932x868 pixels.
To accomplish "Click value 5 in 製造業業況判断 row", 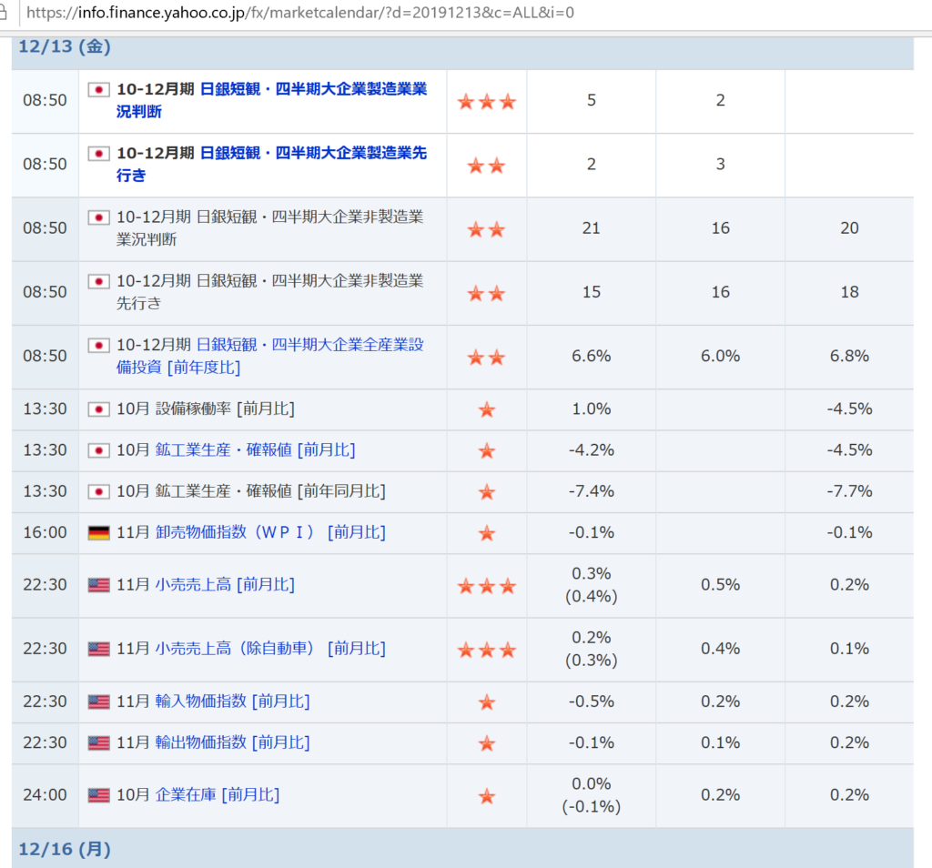I will tap(592, 100).
